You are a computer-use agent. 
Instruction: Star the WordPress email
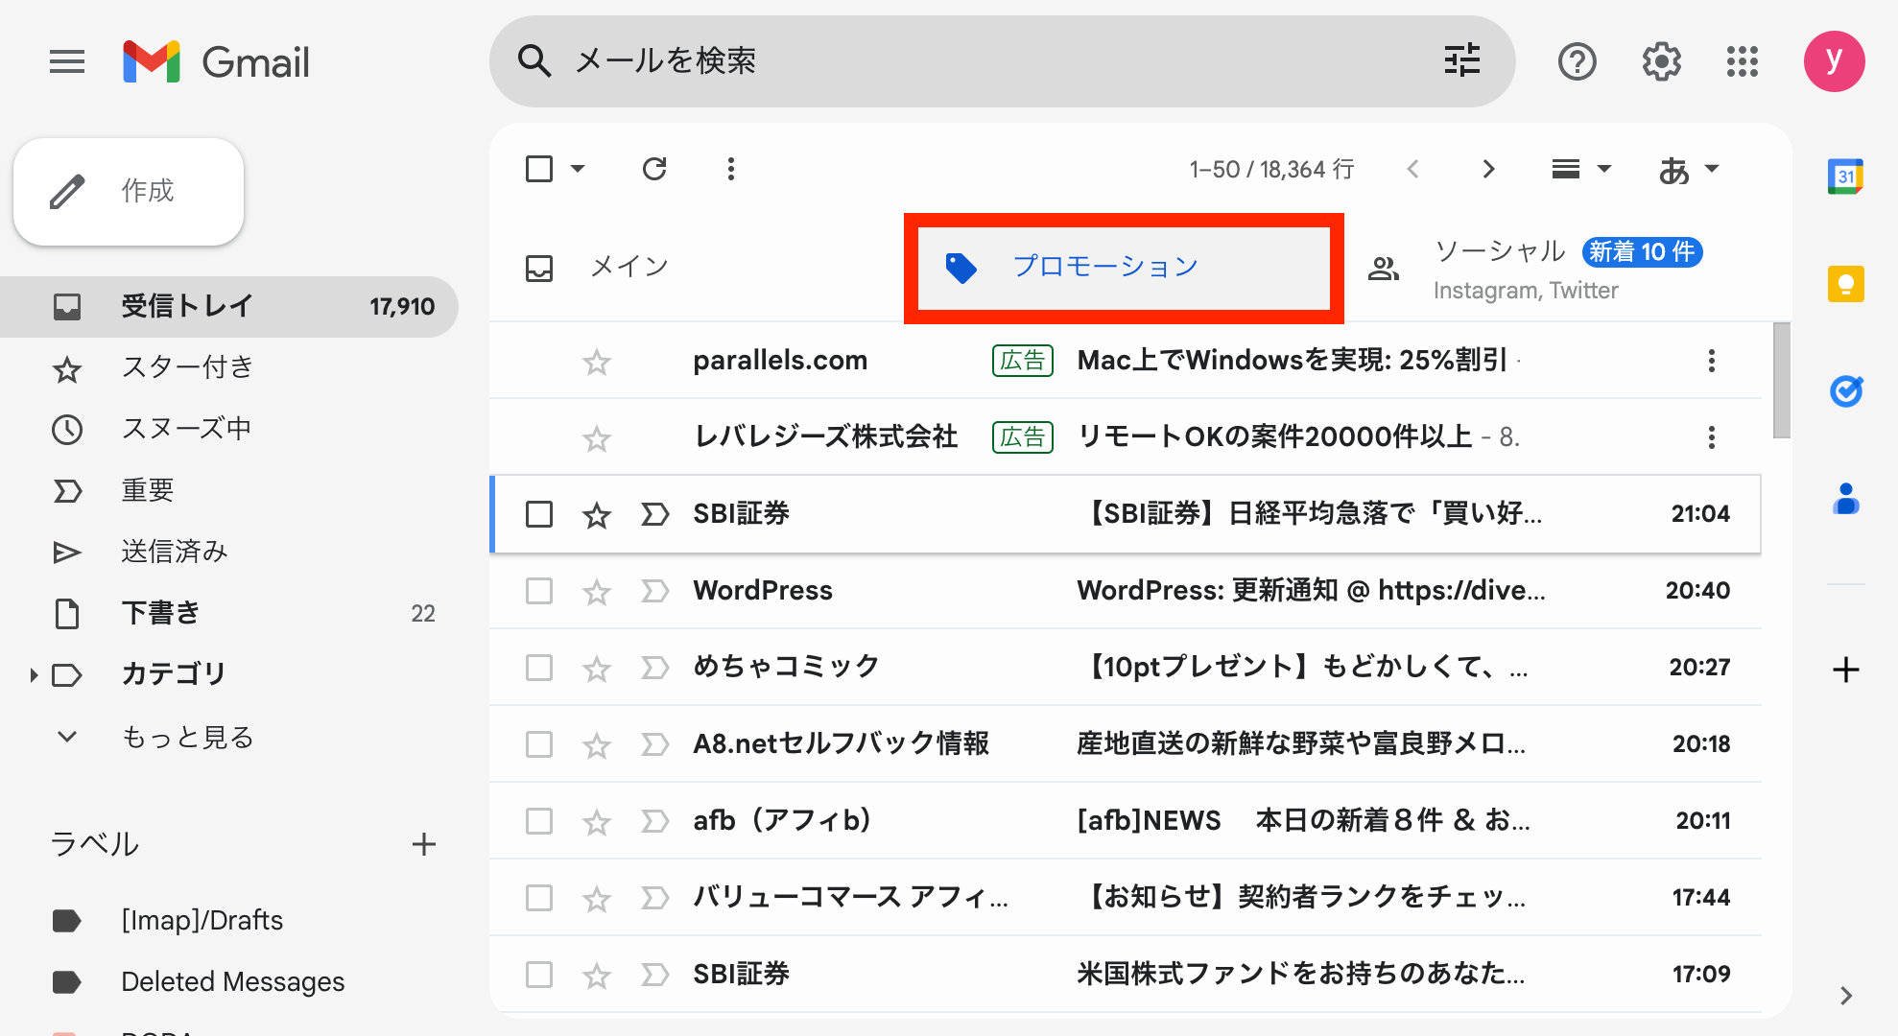(x=597, y=592)
